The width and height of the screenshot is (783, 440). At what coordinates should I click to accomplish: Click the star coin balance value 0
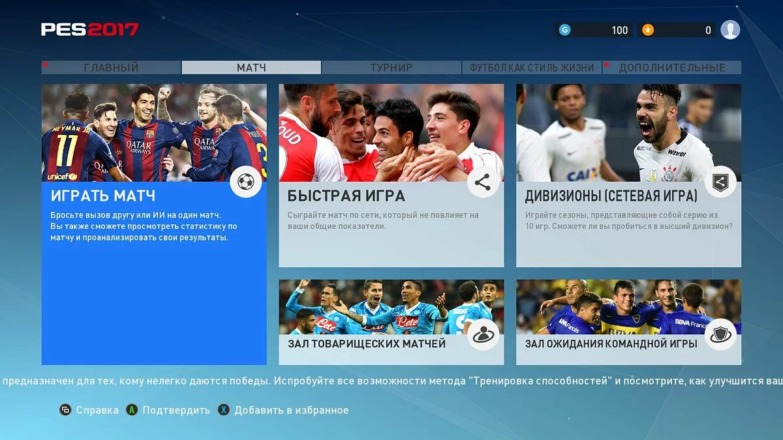click(x=708, y=30)
